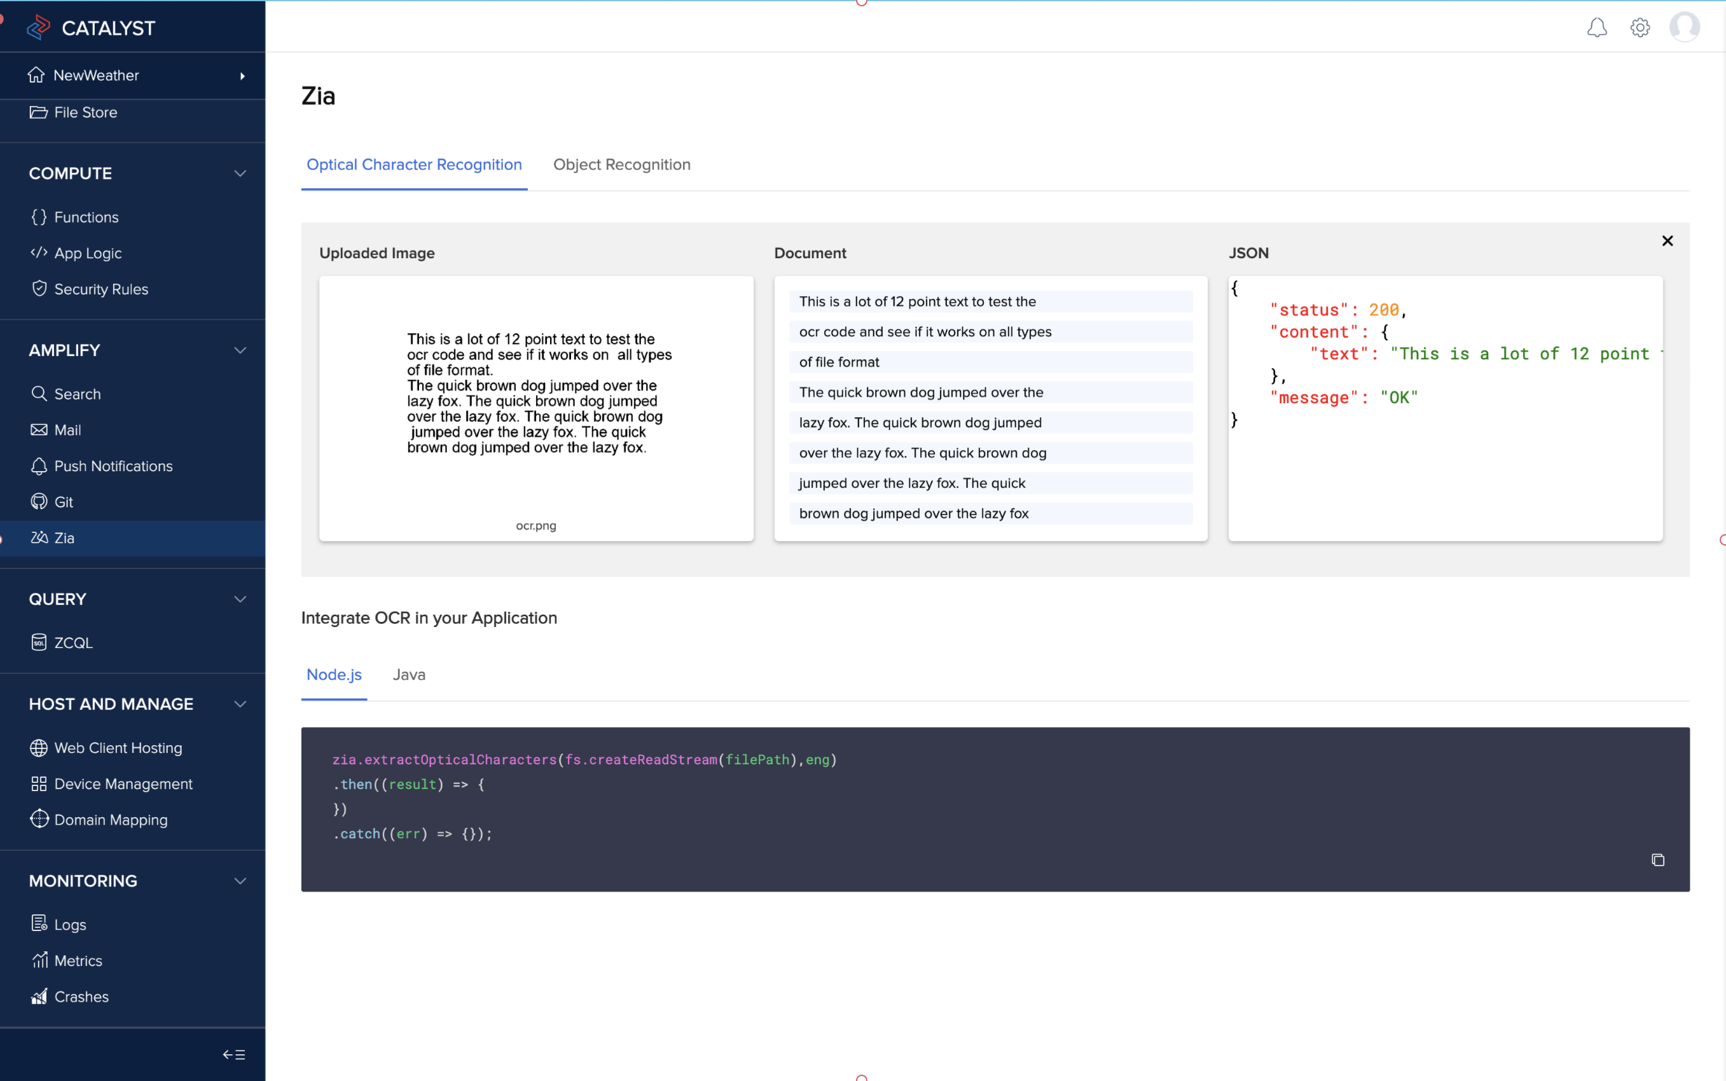This screenshot has width=1726, height=1081.
Task: Open File Store link
Action: click(x=85, y=113)
